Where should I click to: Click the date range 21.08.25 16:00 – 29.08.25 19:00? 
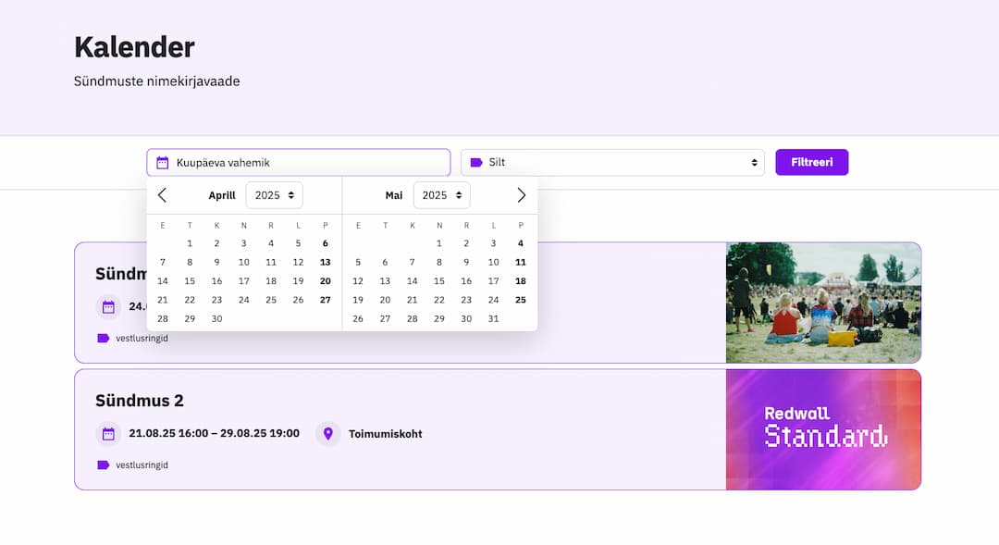[x=214, y=433]
